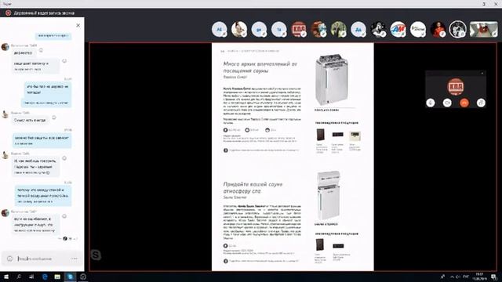Image resolution: width=502 pixels, height=282 pixels.
Task: Click the Skype taskbar icon
Action: click(x=70, y=277)
